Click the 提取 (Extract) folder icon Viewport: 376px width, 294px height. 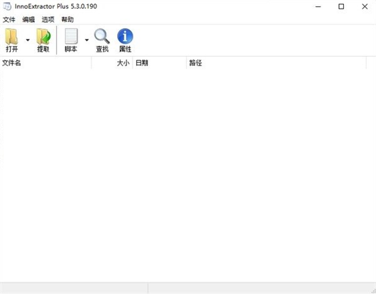coord(43,37)
